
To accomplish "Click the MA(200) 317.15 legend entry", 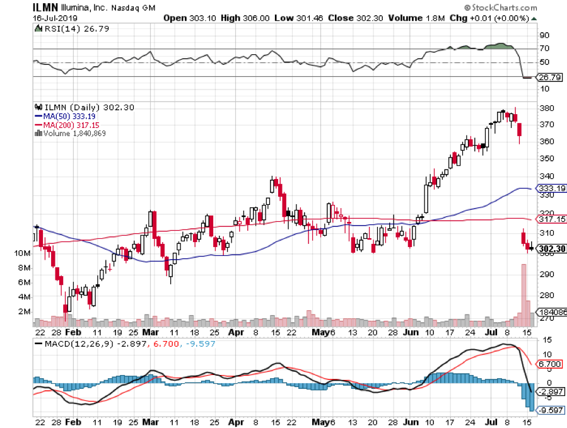I will 71,125.
